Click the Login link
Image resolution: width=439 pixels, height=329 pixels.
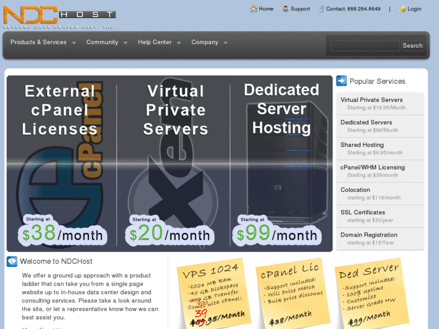click(414, 9)
